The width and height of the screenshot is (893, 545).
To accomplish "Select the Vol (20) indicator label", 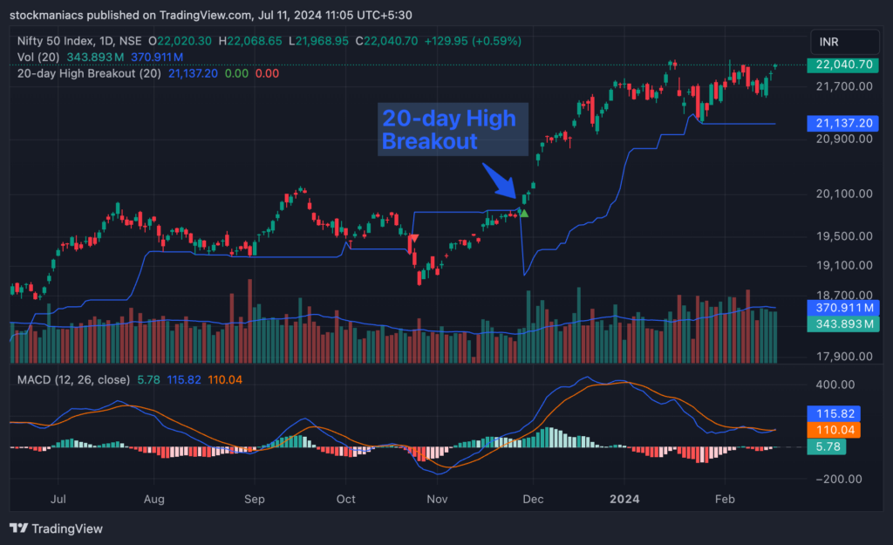I will (x=38, y=57).
